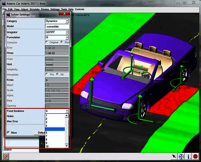
Task: Open the Simulate menu
Action: coord(34,9)
